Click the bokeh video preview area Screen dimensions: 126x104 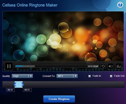click(63, 36)
